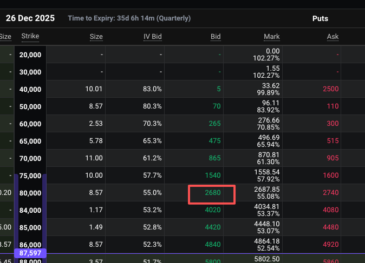Click the Bid column header
Viewport: 365px width, 263px height.
click(216, 37)
